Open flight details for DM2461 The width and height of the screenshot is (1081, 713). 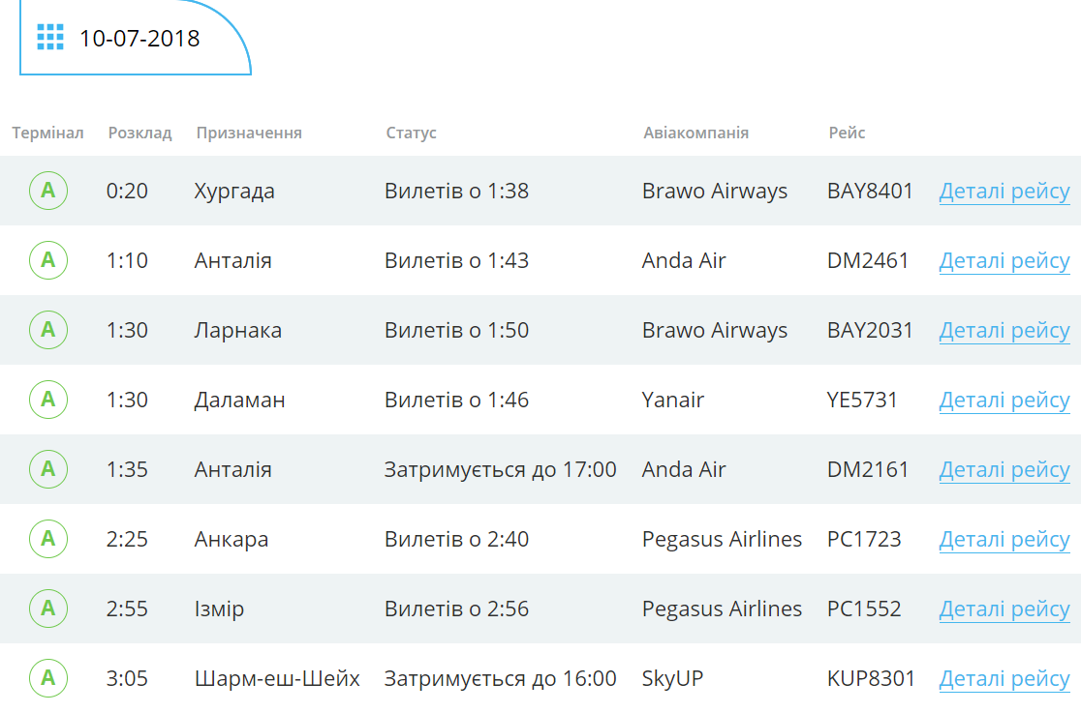(1004, 261)
